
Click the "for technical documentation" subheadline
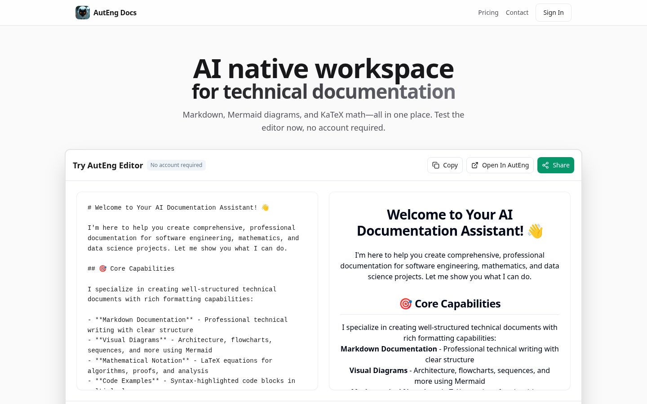(323, 92)
